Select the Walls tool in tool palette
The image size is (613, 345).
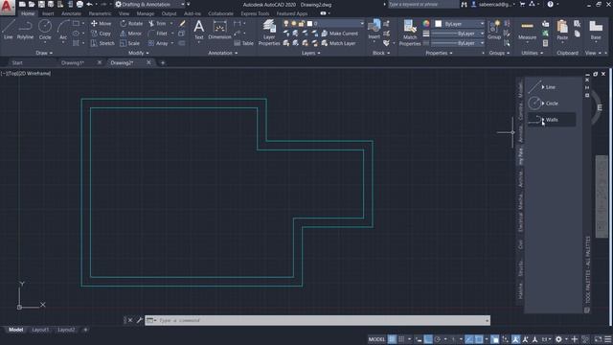coord(552,120)
